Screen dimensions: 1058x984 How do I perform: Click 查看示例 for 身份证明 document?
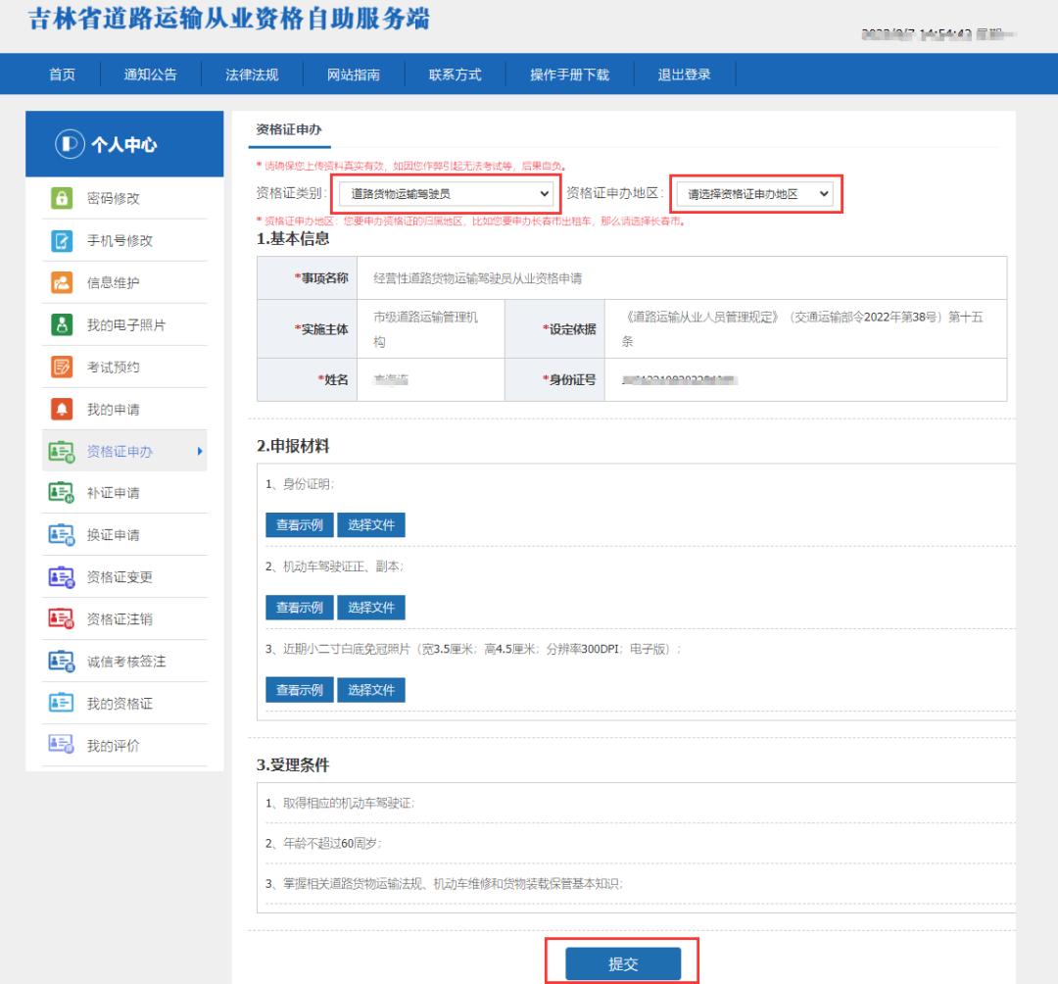click(x=299, y=524)
